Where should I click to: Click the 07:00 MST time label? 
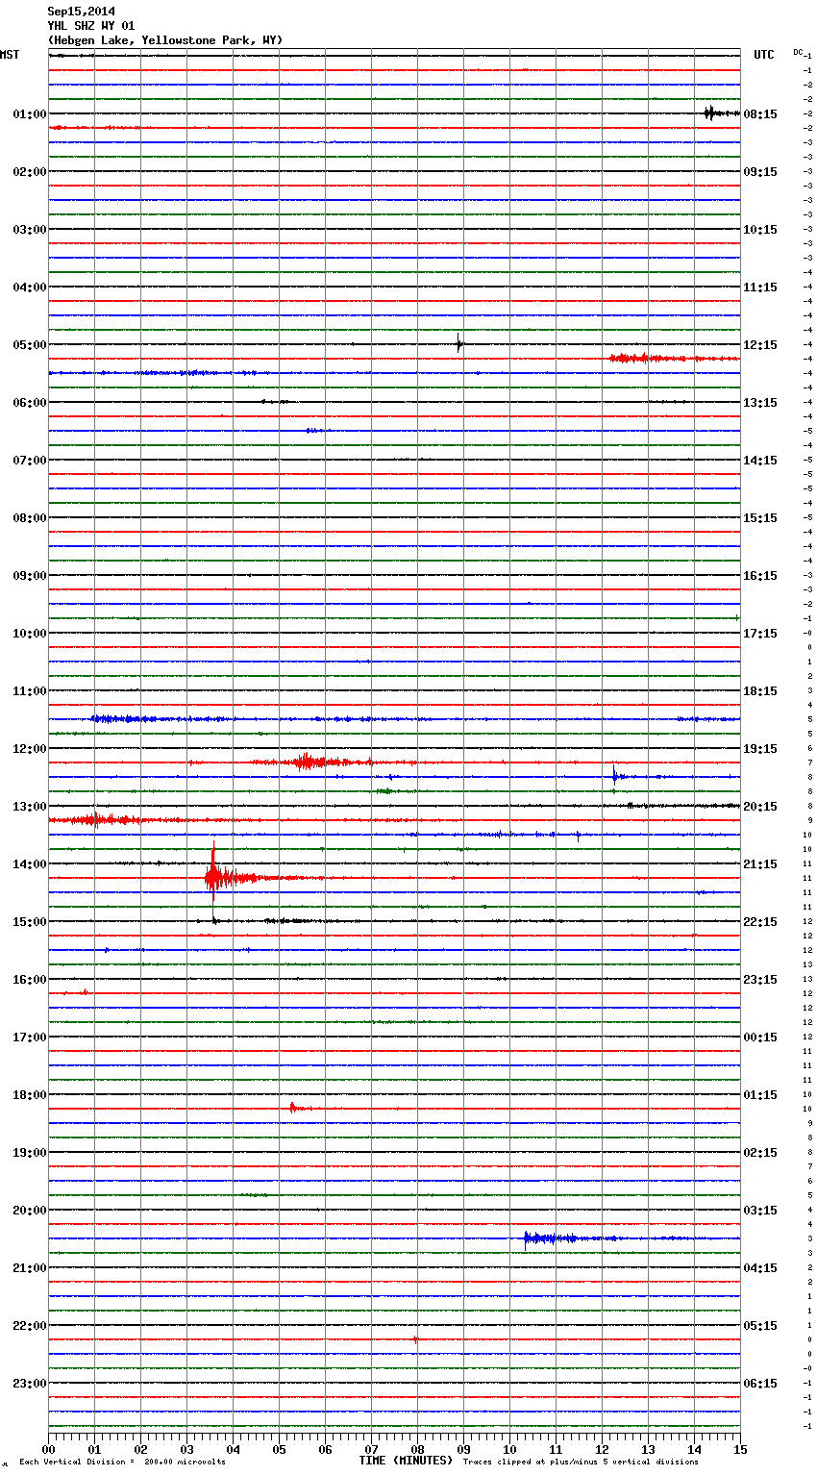coord(29,461)
